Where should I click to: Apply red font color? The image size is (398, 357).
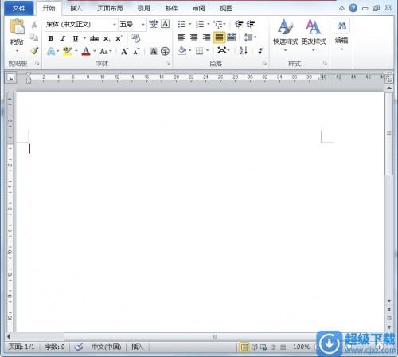click(86, 51)
